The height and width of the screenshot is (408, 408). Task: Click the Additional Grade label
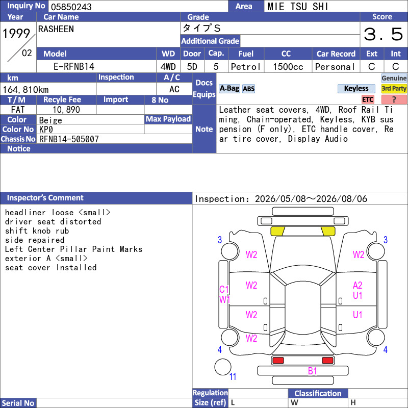(x=210, y=41)
